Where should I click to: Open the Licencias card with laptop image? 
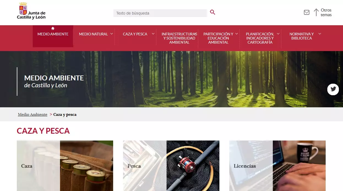pyautogui.click(x=277, y=166)
